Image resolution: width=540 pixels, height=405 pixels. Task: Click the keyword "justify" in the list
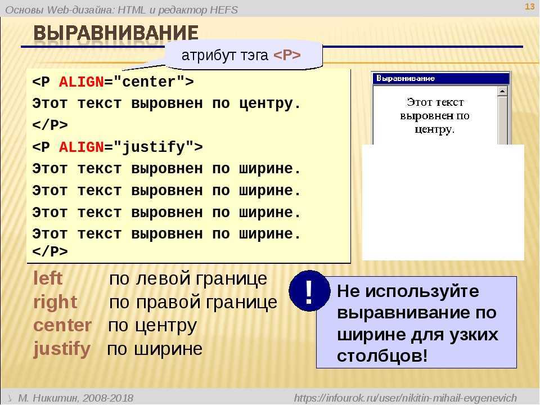pos(62,349)
